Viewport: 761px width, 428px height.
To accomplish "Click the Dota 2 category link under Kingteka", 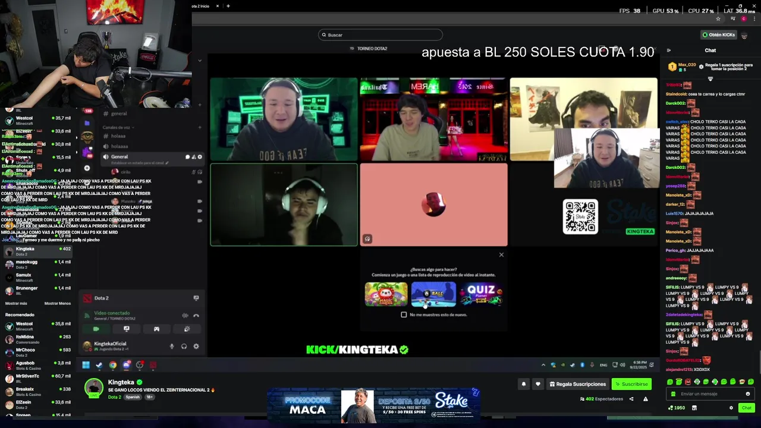I will (x=114, y=397).
